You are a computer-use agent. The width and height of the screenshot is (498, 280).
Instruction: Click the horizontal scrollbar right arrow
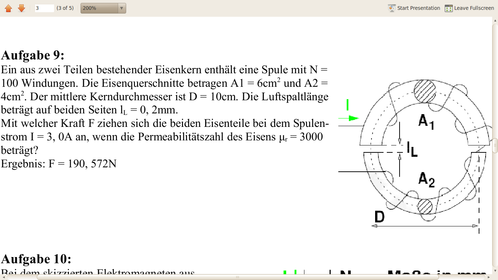(490, 277)
